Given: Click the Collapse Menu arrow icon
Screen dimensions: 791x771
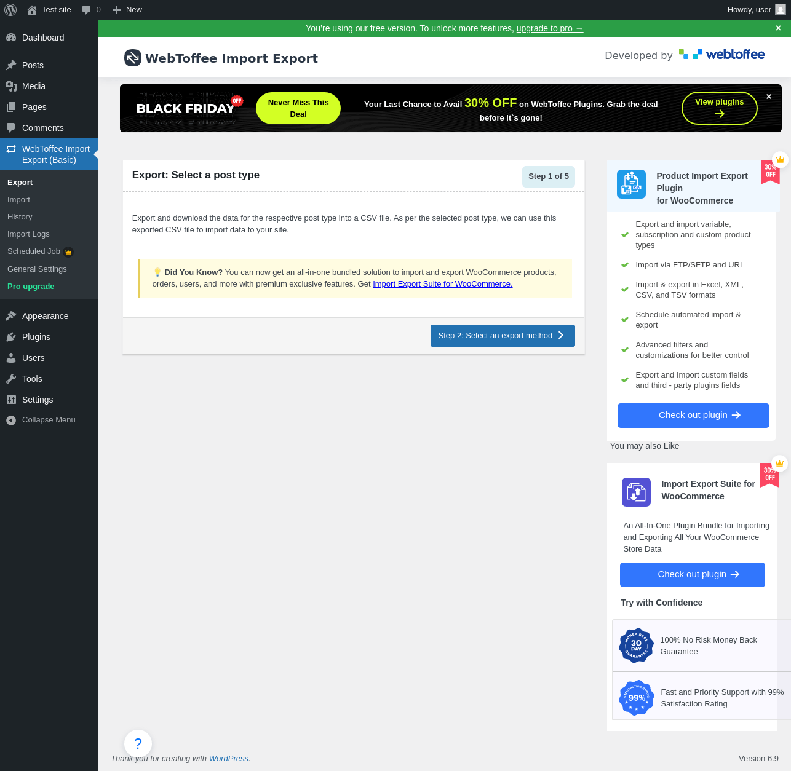Looking at the screenshot, I should click(11, 421).
